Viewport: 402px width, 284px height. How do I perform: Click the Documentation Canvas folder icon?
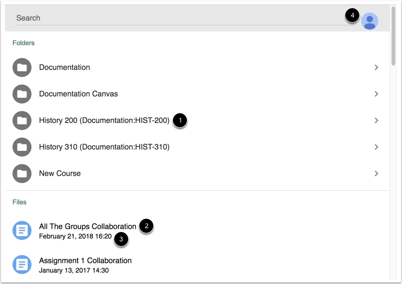[22, 94]
